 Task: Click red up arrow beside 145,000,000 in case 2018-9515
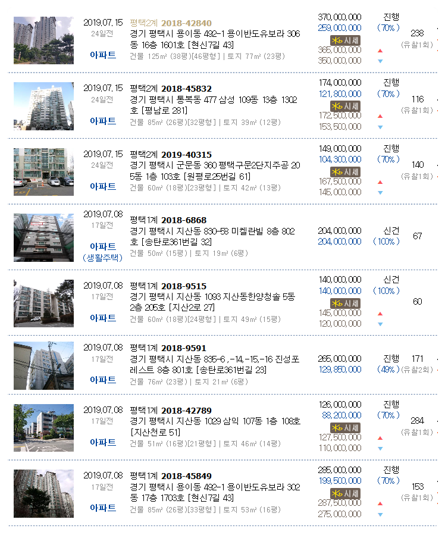(x=380, y=313)
